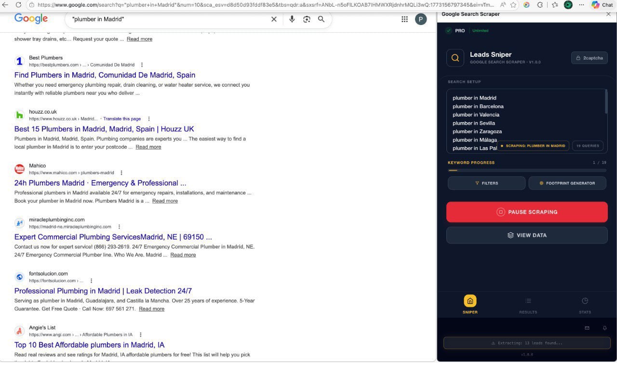Open 'Top 10 Best Affordable plumbers' result

click(x=89, y=345)
